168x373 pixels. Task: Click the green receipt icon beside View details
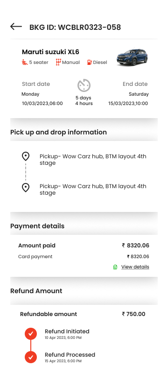click(x=115, y=267)
